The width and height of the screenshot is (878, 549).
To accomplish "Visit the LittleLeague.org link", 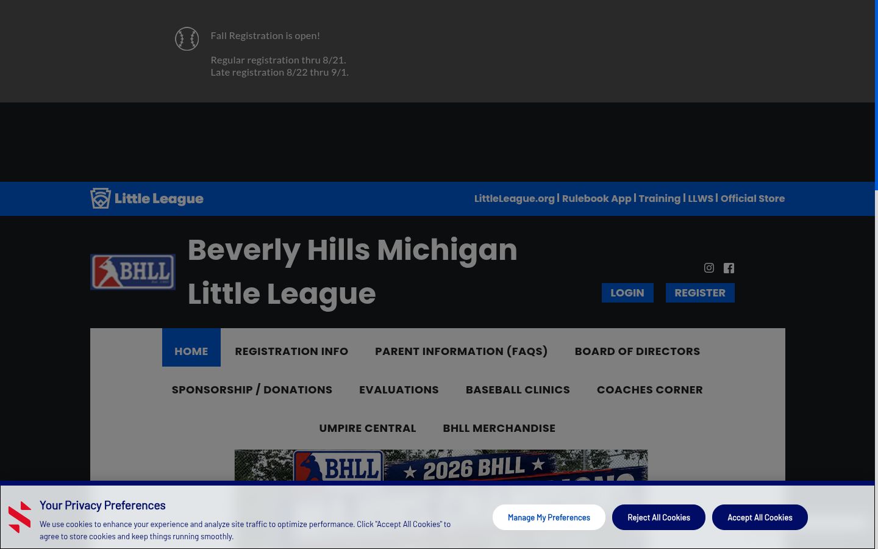I will coord(515,198).
